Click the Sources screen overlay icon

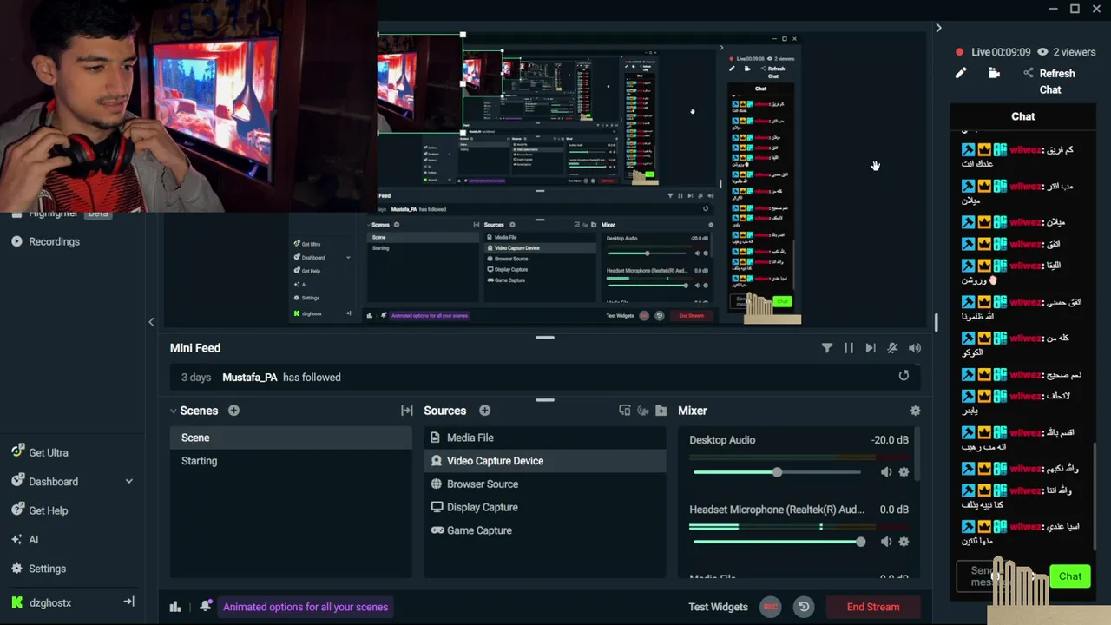point(624,411)
